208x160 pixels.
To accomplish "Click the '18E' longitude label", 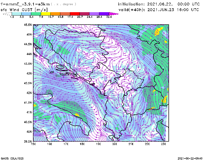I will click(82, 144).
